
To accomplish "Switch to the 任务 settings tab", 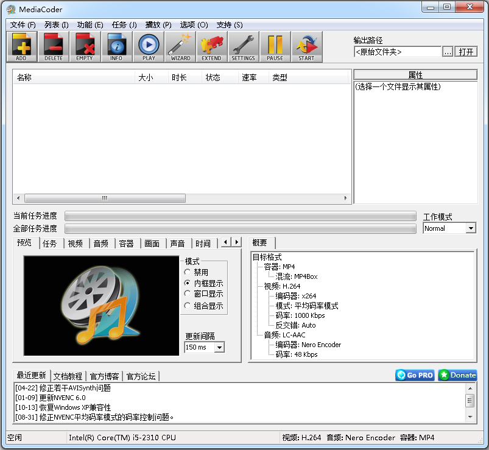I will coord(50,244).
